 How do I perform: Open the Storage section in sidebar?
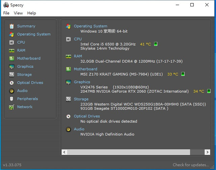tap(24, 75)
